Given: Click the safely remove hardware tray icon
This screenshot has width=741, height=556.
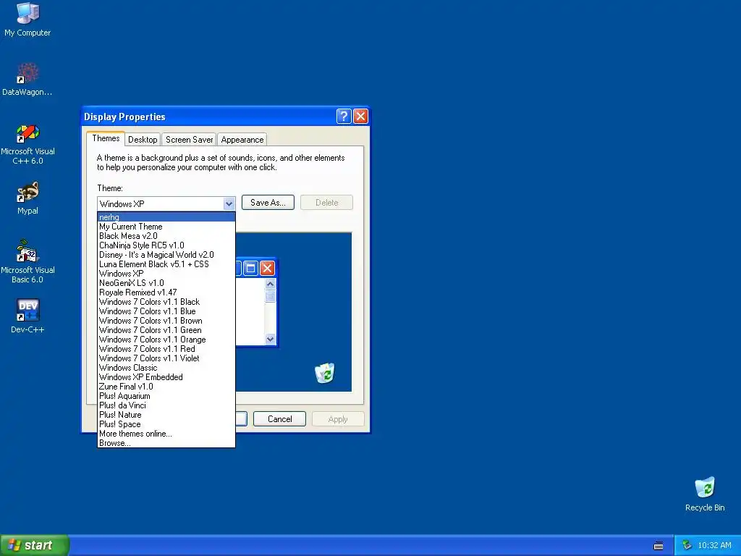Looking at the screenshot, I should (687, 546).
